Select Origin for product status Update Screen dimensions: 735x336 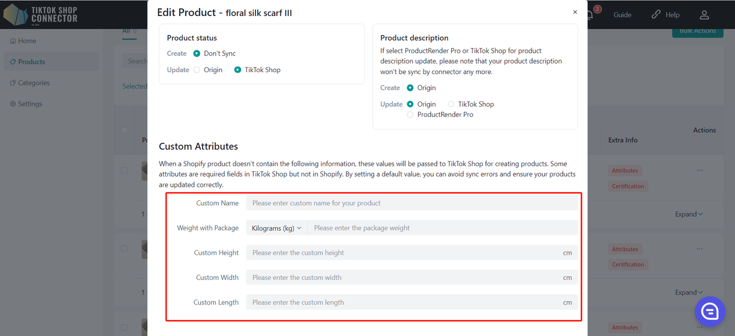click(x=197, y=70)
